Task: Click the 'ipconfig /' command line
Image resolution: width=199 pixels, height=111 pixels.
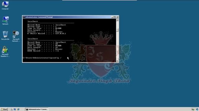Action: tap(42, 58)
